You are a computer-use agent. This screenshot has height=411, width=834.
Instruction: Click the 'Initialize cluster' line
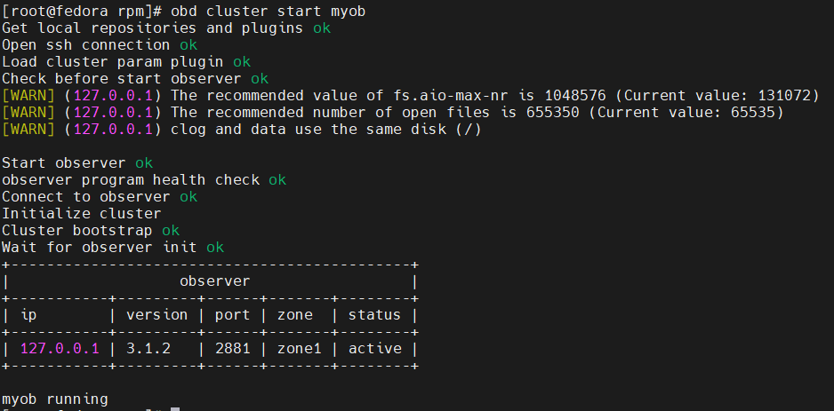(x=82, y=213)
